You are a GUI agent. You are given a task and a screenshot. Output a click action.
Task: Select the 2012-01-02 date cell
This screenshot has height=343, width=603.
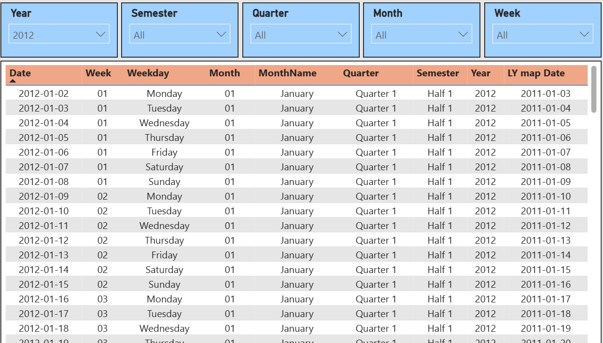coord(43,93)
